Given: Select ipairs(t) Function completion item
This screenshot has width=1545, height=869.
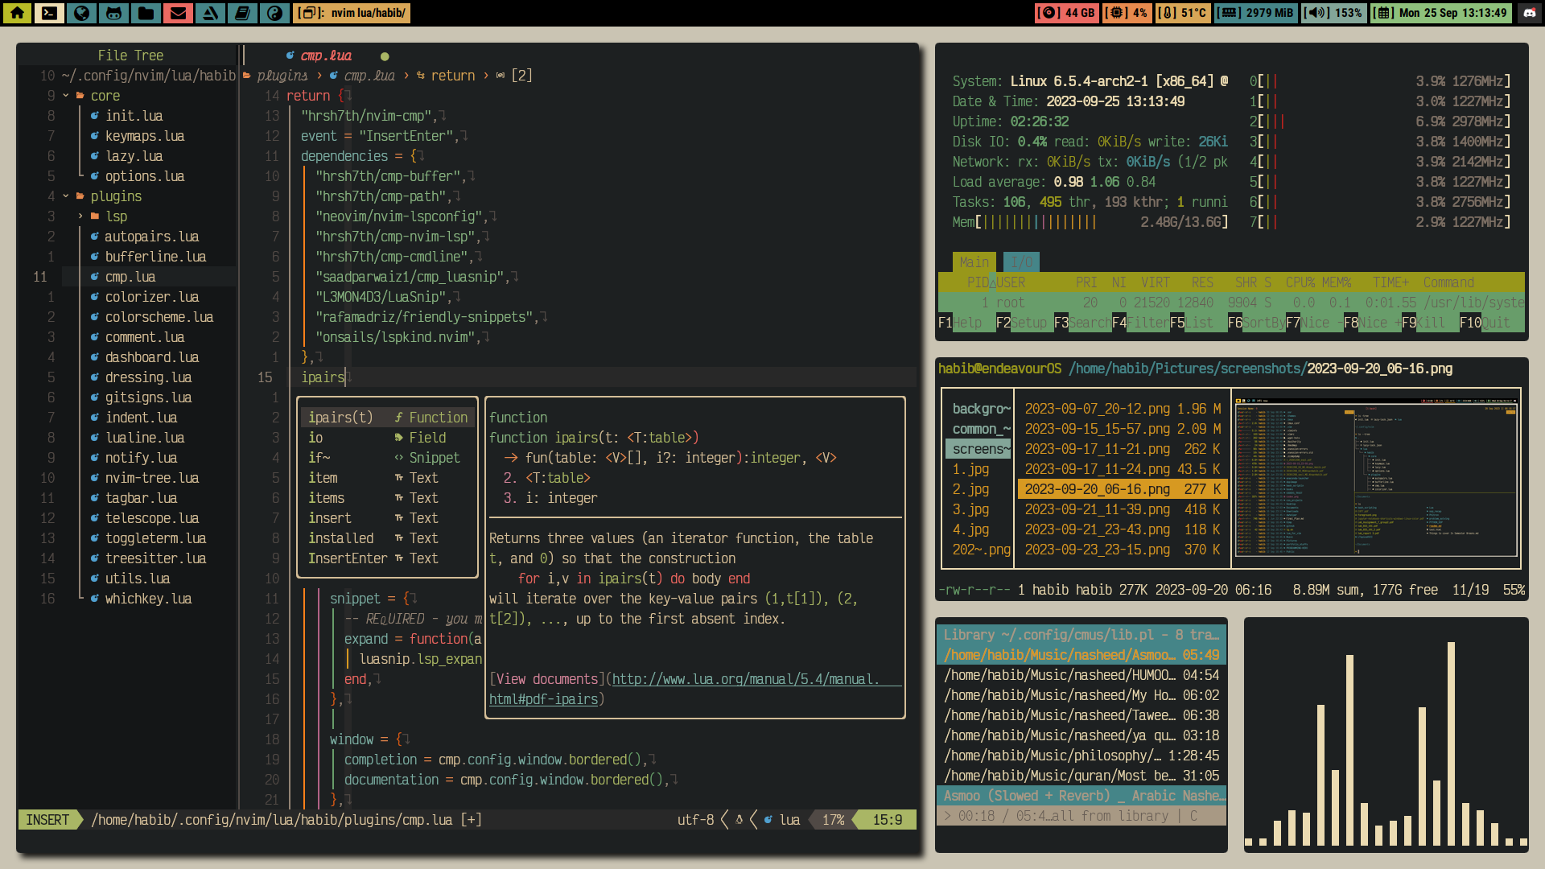Looking at the screenshot, I should (x=388, y=418).
